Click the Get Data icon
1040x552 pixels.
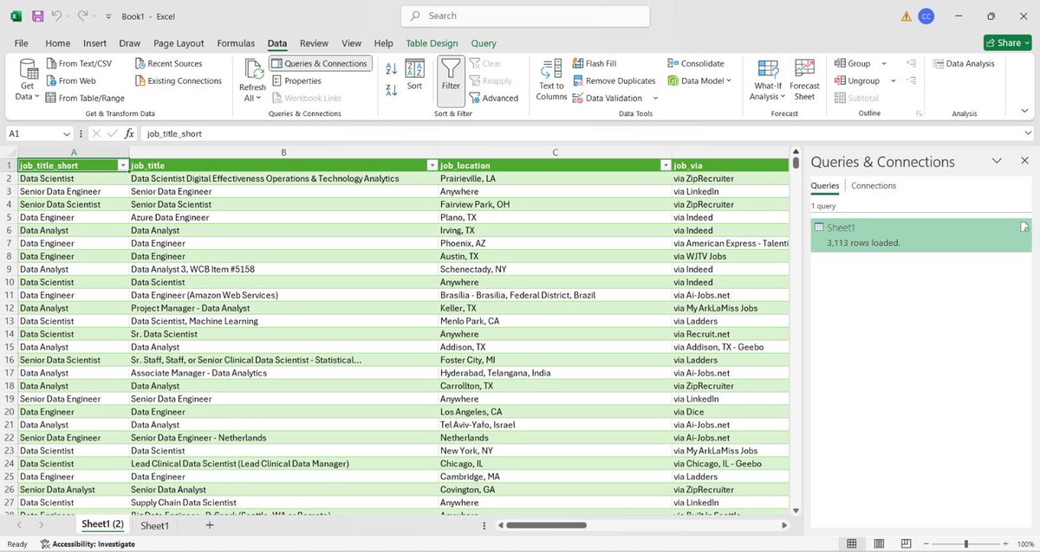pos(28,69)
